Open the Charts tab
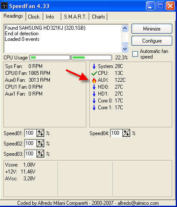The image size is (177, 207). pos(98,17)
